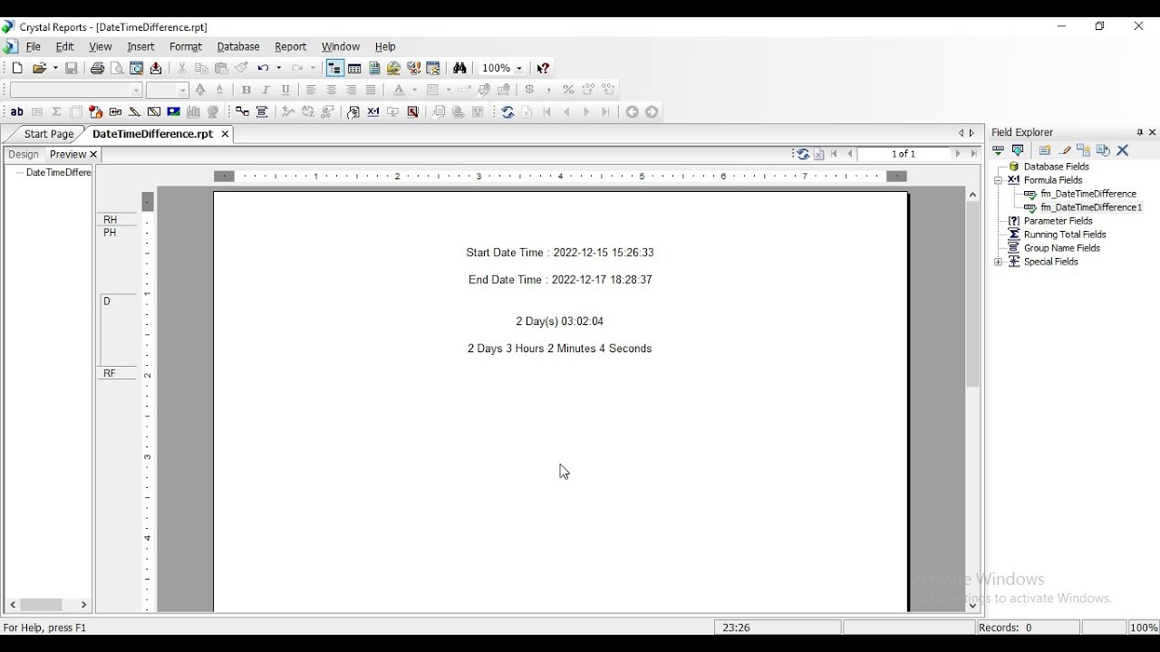Click the Delete X icon in Field Explorer
This screenshot has width=1160, height=652.
(1123, 150)
